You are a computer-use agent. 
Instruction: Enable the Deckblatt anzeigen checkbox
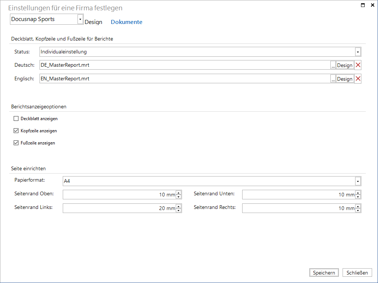pyautogui.click(x=16, y=119)
